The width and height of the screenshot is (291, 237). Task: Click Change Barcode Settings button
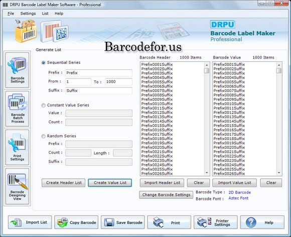166,195
